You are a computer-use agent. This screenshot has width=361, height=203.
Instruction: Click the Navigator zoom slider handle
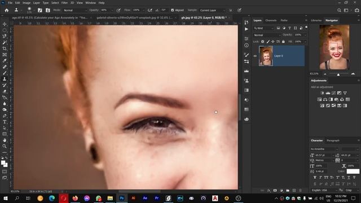[338, 74]
